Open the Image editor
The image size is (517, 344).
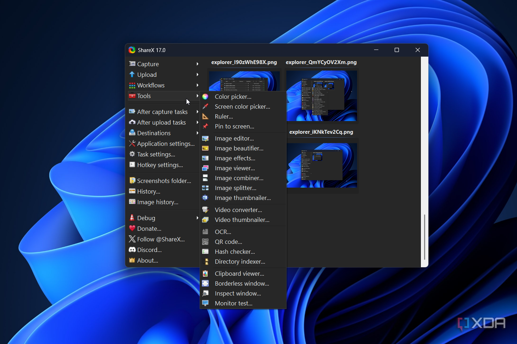coord(234,138)
